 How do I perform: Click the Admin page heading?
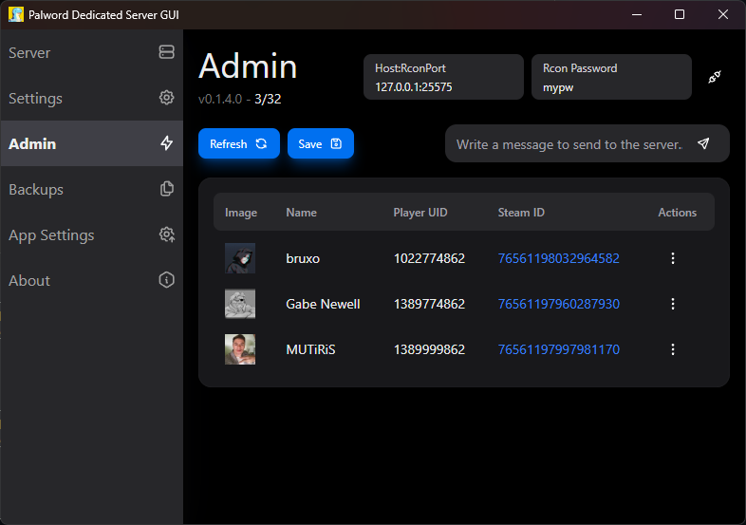[248, 66]
